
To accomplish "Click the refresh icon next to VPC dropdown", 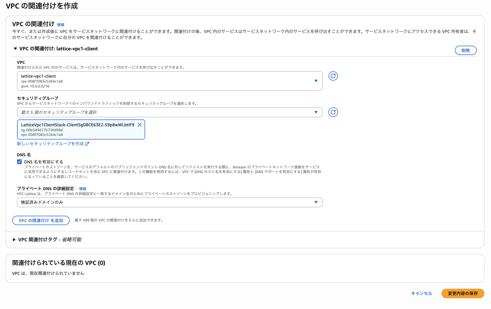I will tap(333, 76).
